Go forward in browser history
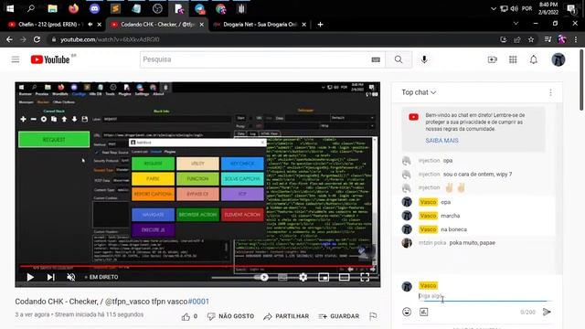Screen dimensions: 585x329 tap(23, 39)
